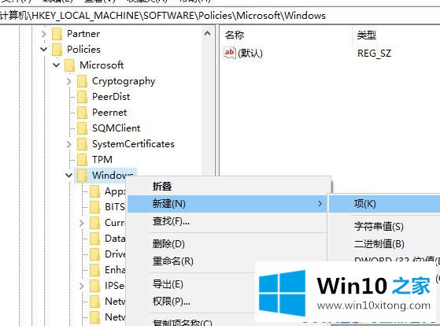The height and width of the screenshot is (326, 440).
Task: Click the Peernet folder icon
Action: pos(82,113)
